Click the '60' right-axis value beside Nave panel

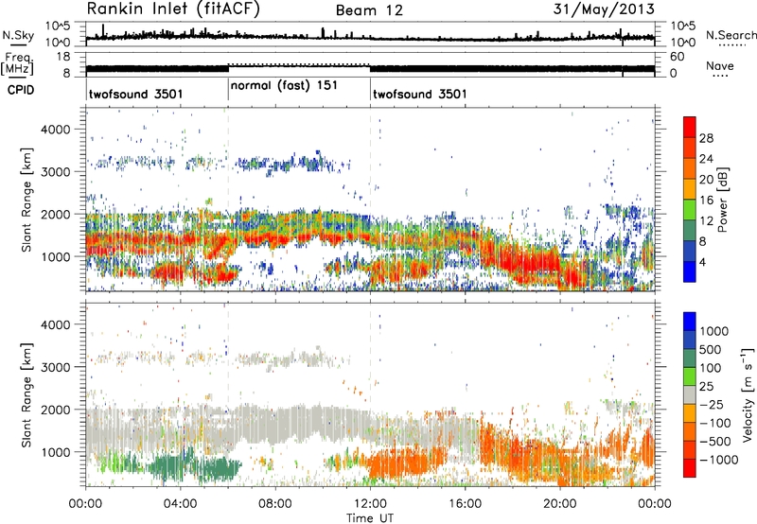pos(677,57)
